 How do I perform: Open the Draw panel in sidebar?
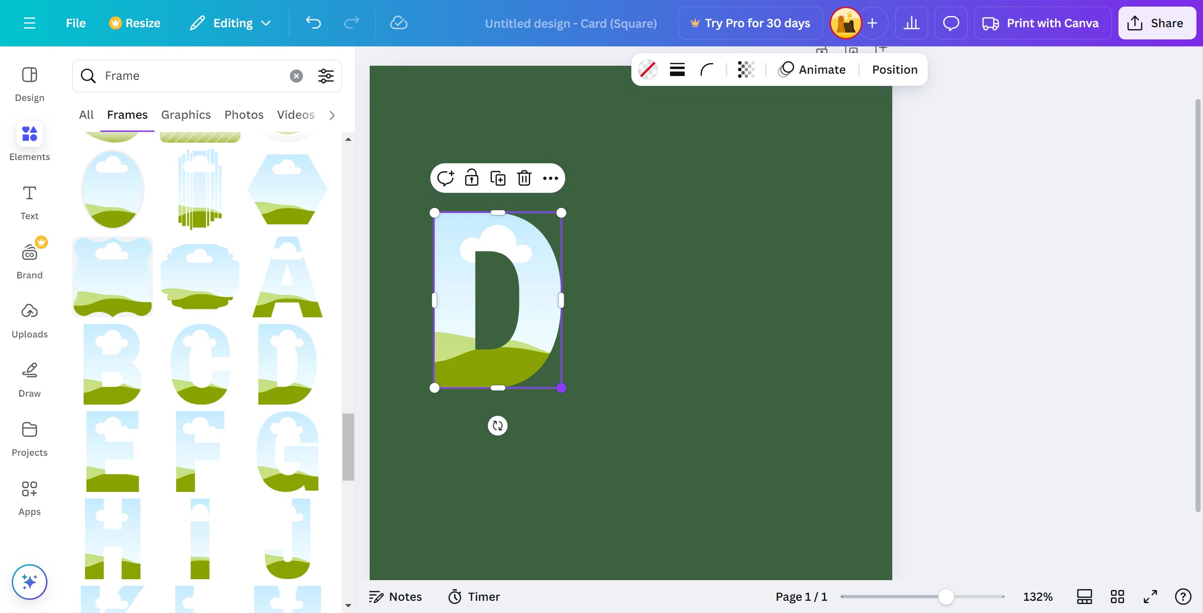(x=30, y=380)
